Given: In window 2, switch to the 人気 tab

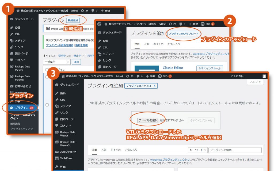Looking at the screenshot, I should tap(146, 44).
